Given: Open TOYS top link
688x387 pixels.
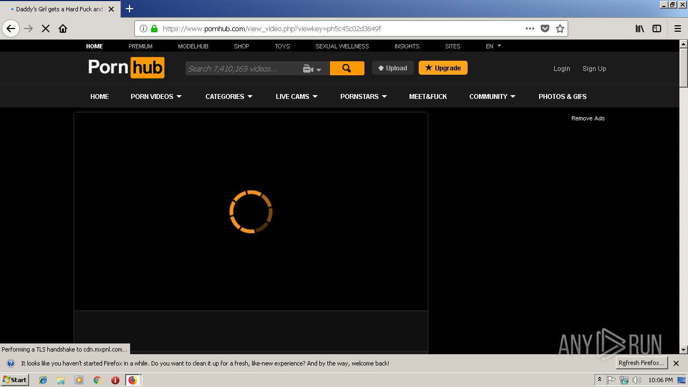Looking at the screenshot, I should tap(282, 46).
